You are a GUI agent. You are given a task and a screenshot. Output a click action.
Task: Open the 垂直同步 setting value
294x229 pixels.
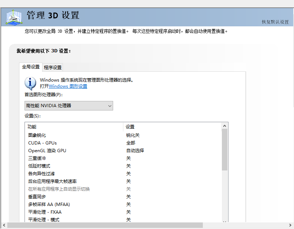[129, 197]
